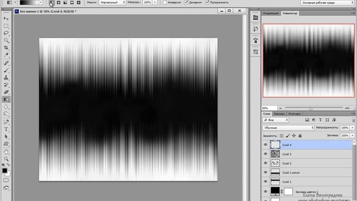This screenshot has width=357, height=201.
Task: Filter layers by type (T) layers
Action: pyautogui.click(x=320, y=120)
